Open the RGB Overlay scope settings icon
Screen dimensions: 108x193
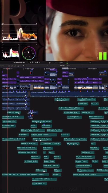18,45
